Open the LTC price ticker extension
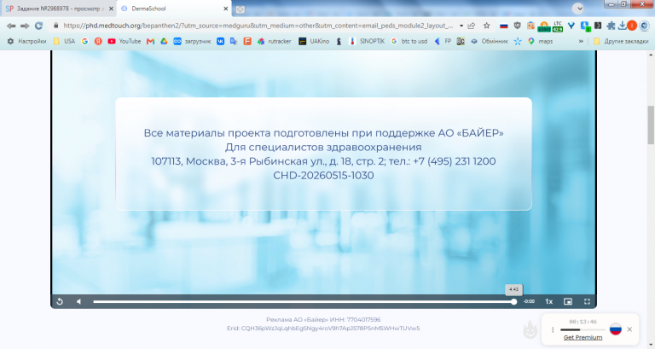 point(558,26)
